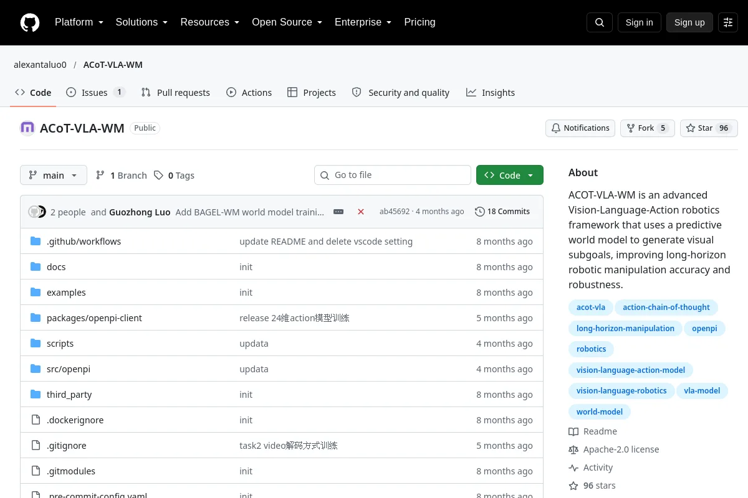
Task: Open the Guozhong Luo author link
Action: click(x=140, y=212)
